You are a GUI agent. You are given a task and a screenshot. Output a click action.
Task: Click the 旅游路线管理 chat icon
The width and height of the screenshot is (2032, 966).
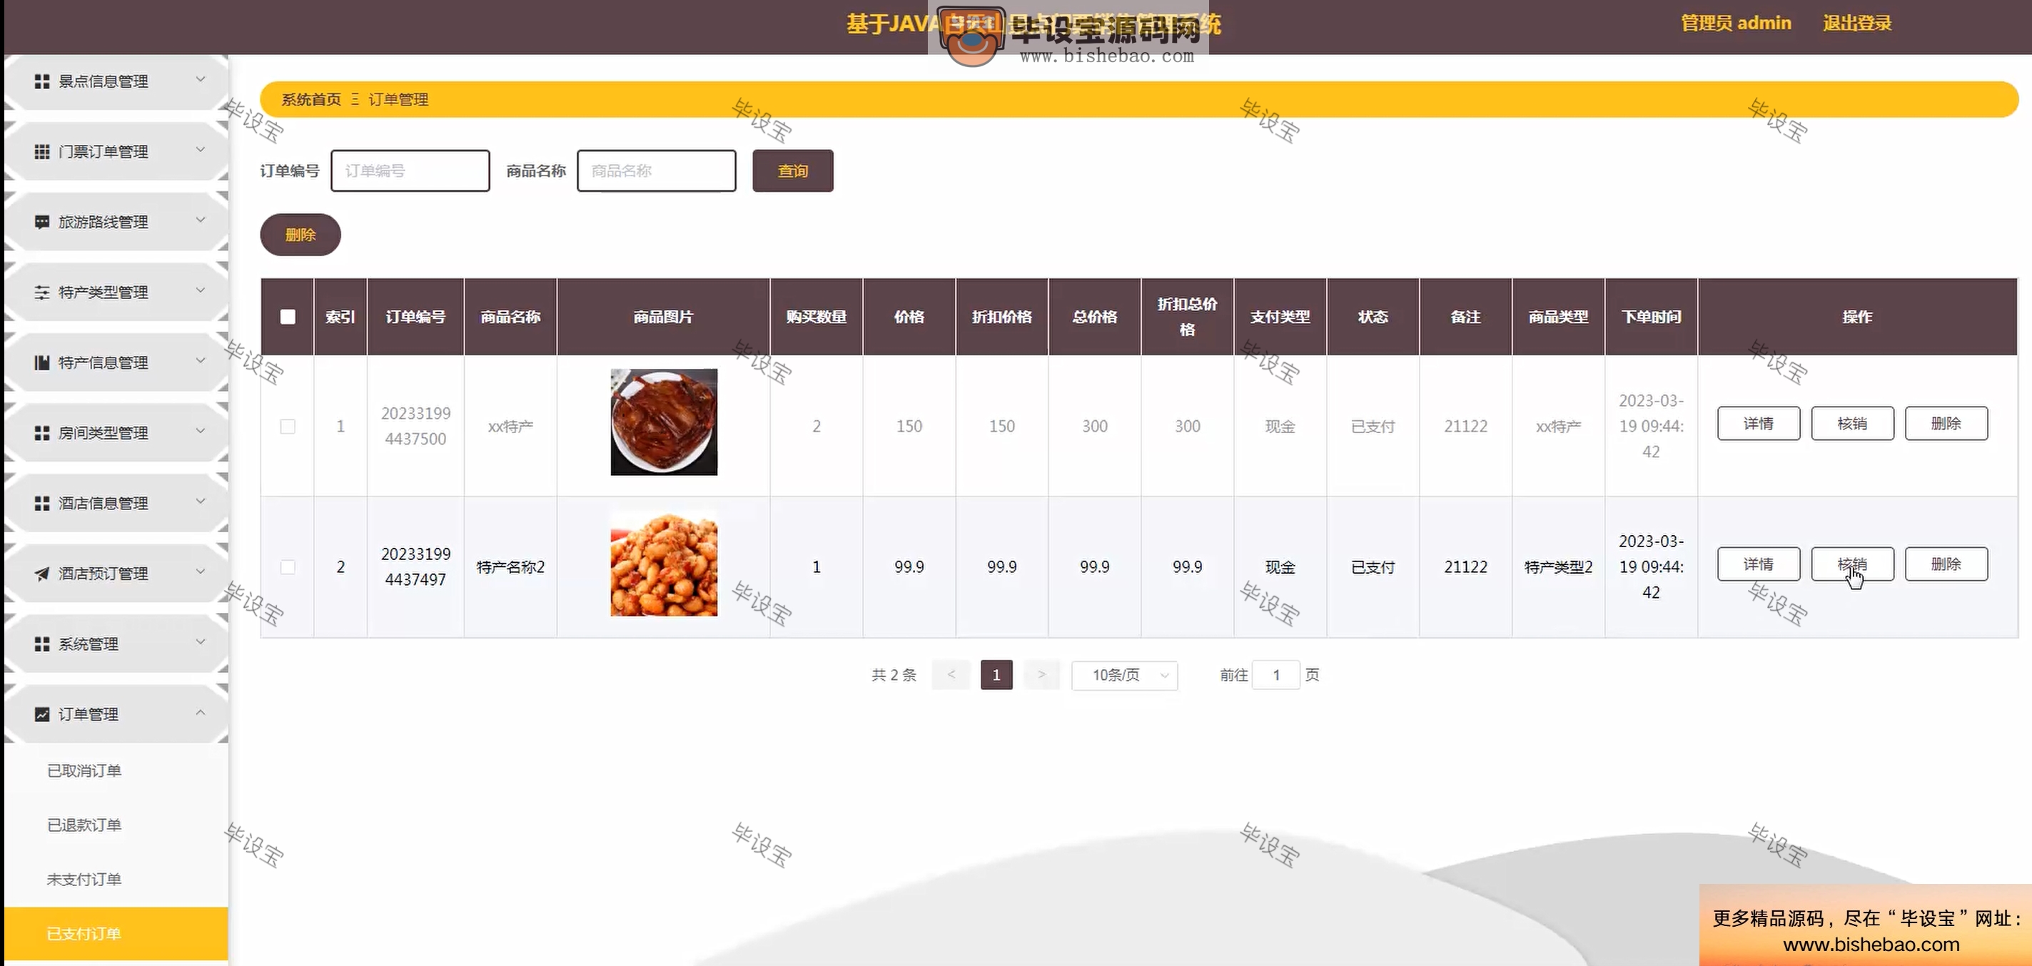[42, 222]
